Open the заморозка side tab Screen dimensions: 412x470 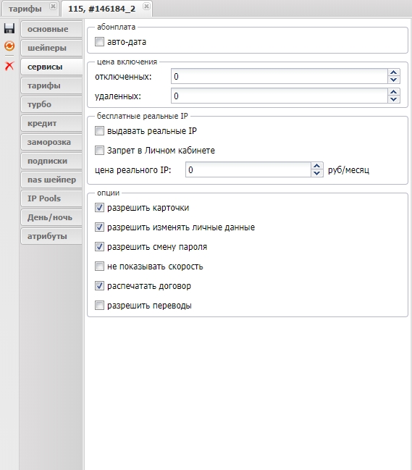(x=51, y=142)
